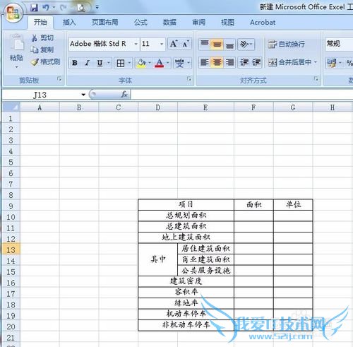Toggle Center horizontal alignment
The image size is (353, 347).
[217, 62]
